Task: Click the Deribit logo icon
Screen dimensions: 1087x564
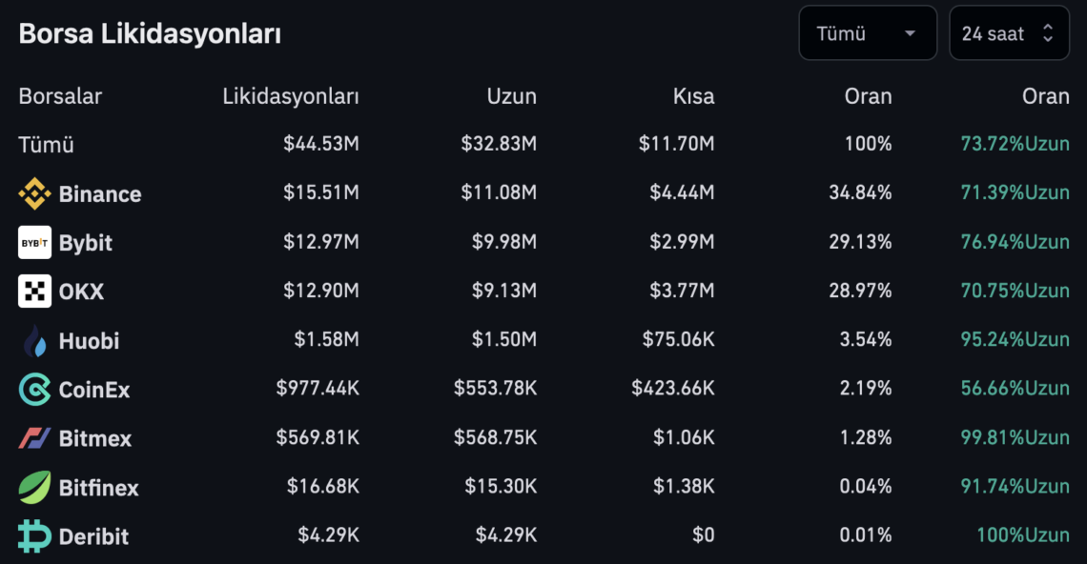Action: click(34, 536)
